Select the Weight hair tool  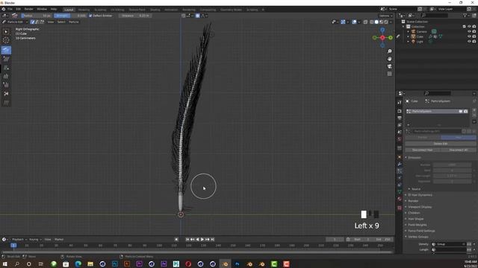(6, 103)
